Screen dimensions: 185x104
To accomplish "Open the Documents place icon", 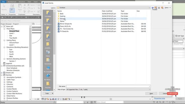I will tap(48, 61).
